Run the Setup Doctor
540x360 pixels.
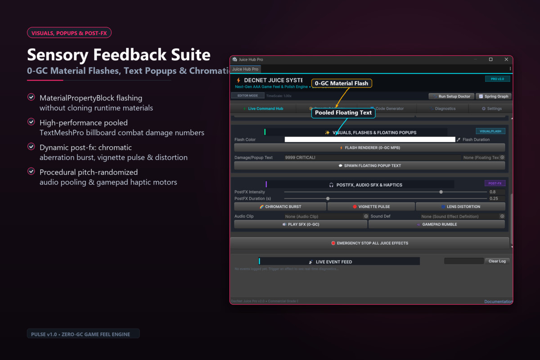(x=451, y=96)
